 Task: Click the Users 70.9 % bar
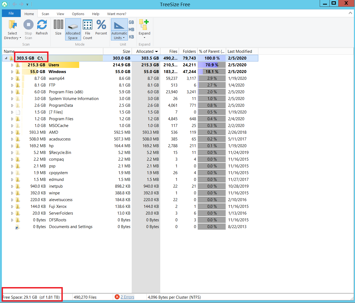click(x=212, y=65)
